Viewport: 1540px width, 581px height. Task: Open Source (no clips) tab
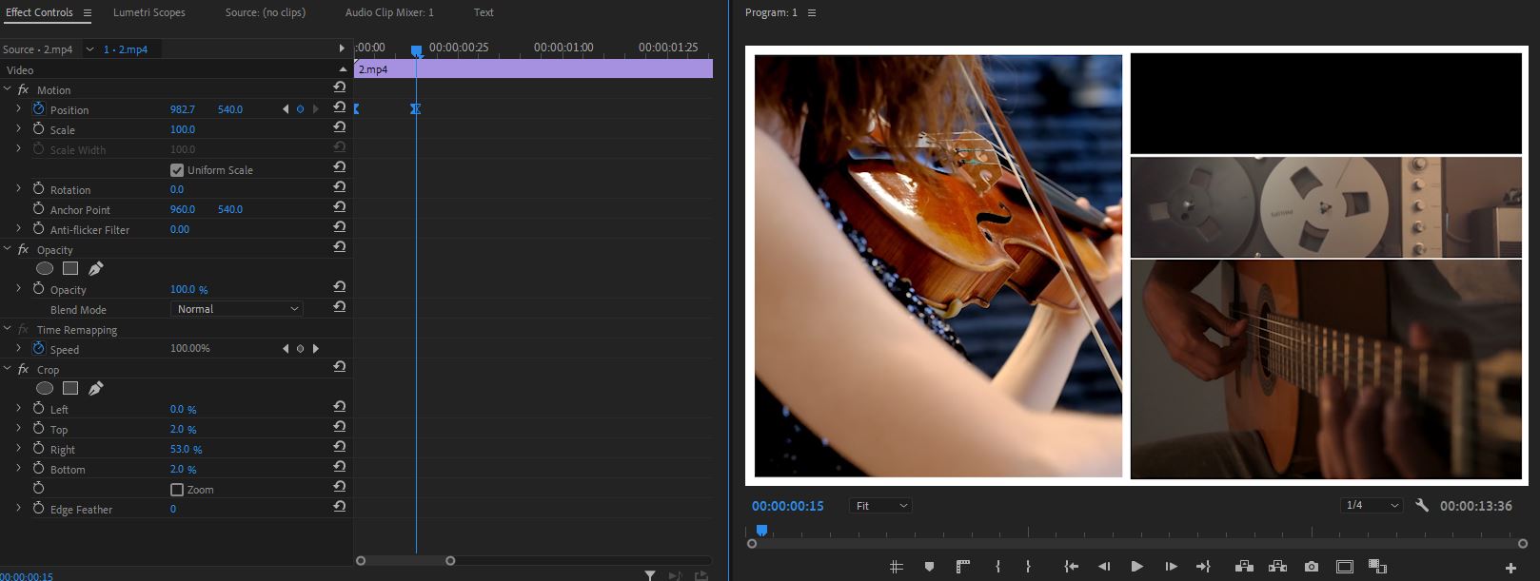coord(266,12)
